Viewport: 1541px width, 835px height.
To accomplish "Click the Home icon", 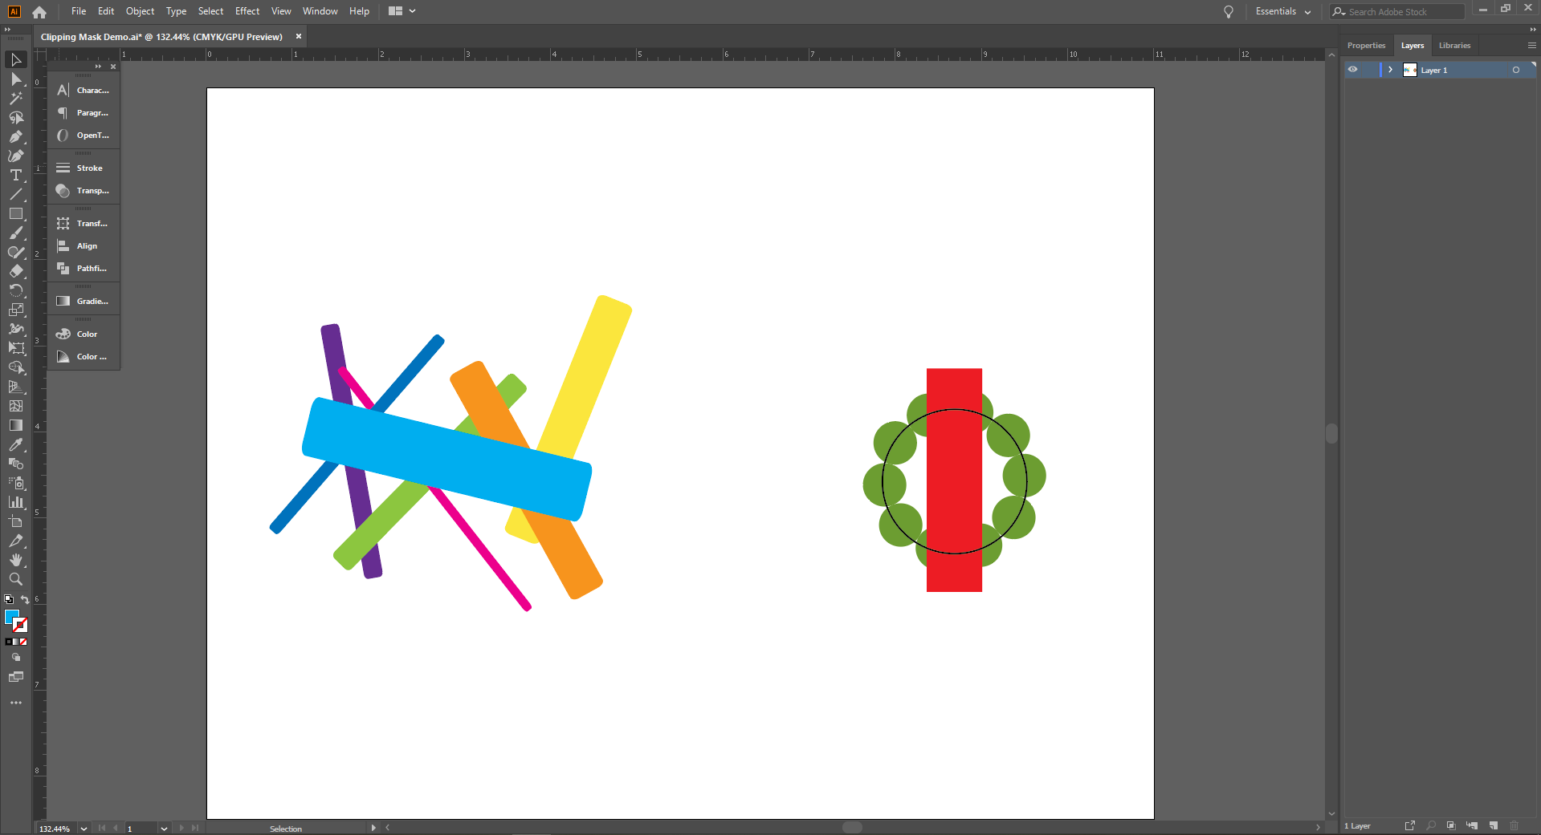I will point(39,12).
